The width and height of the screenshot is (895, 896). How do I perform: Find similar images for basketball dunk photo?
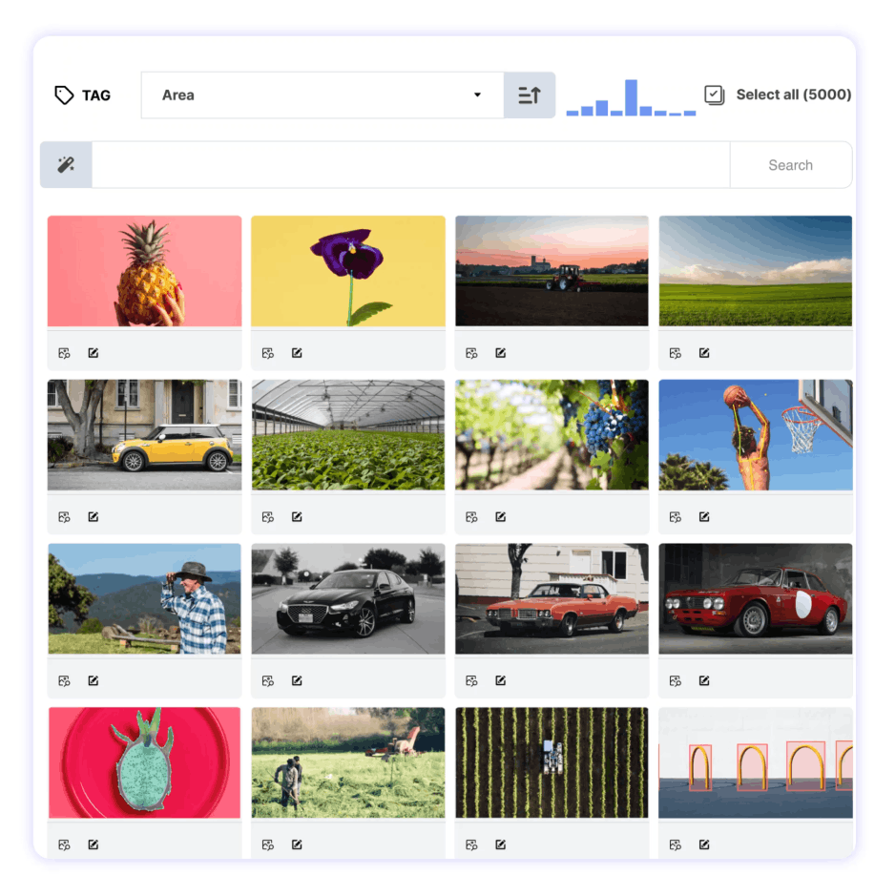[675, 517]
